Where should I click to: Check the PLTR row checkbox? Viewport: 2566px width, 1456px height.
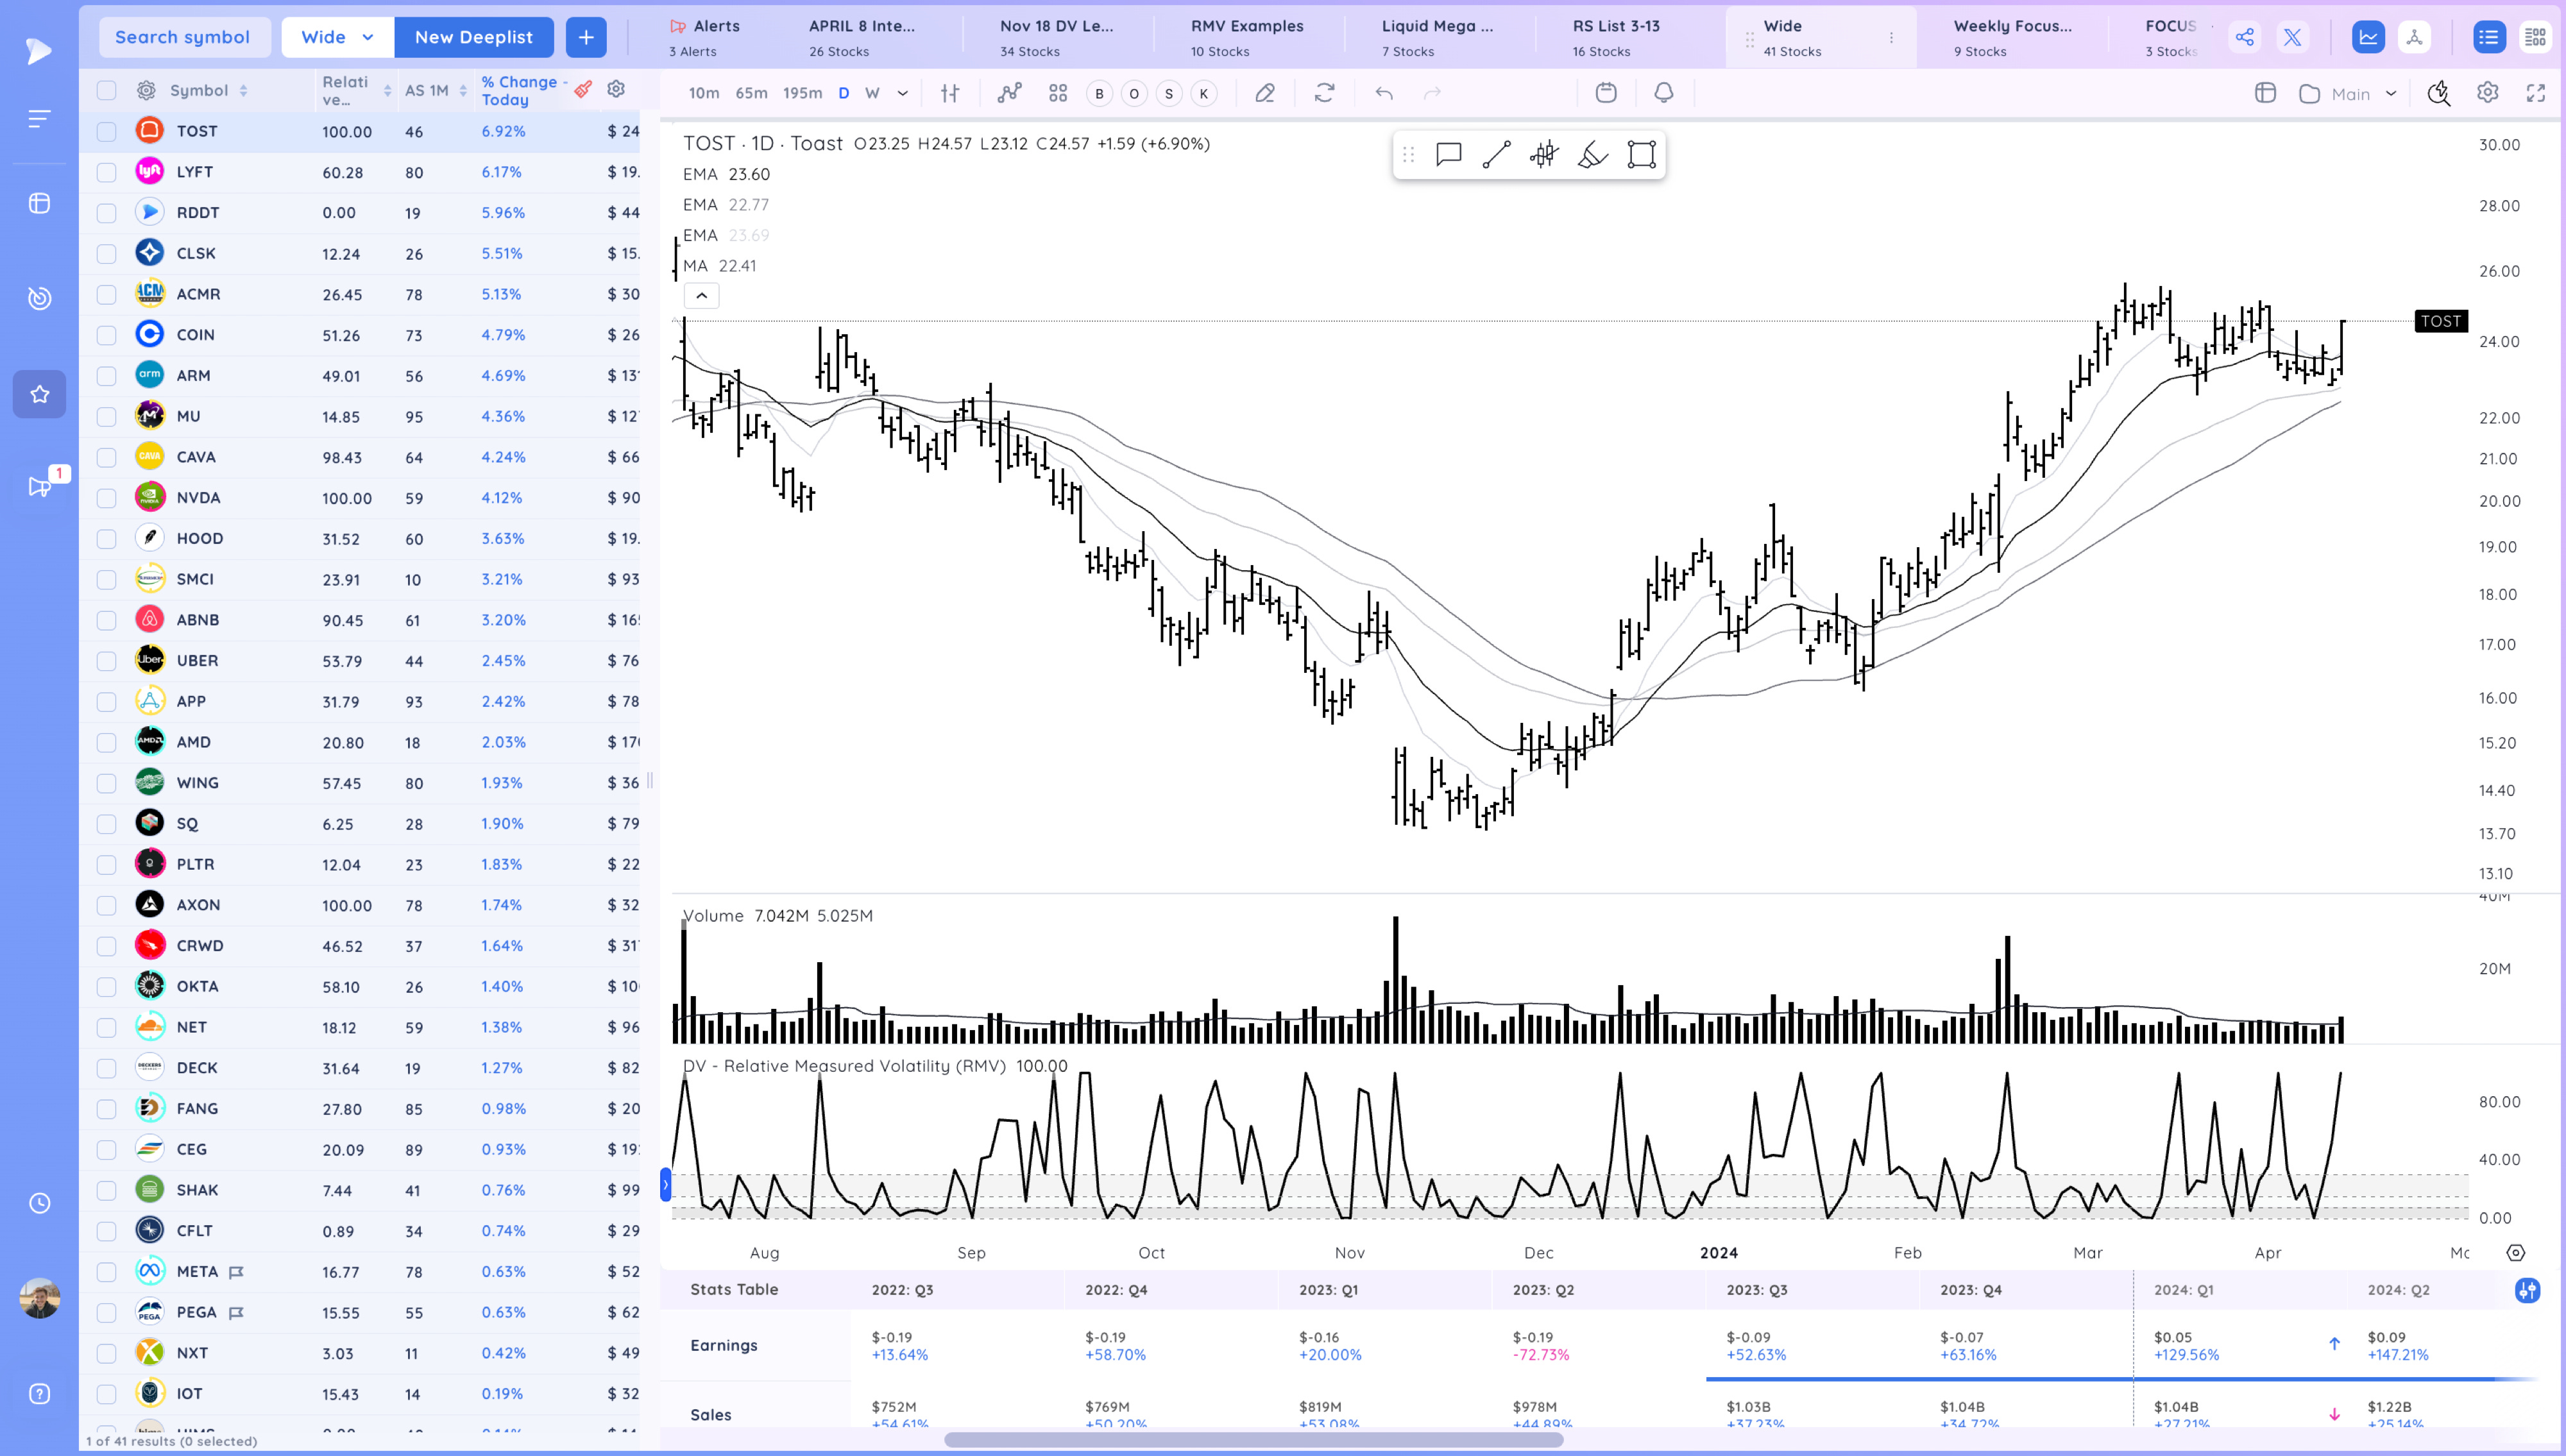(x=106, y=864)
